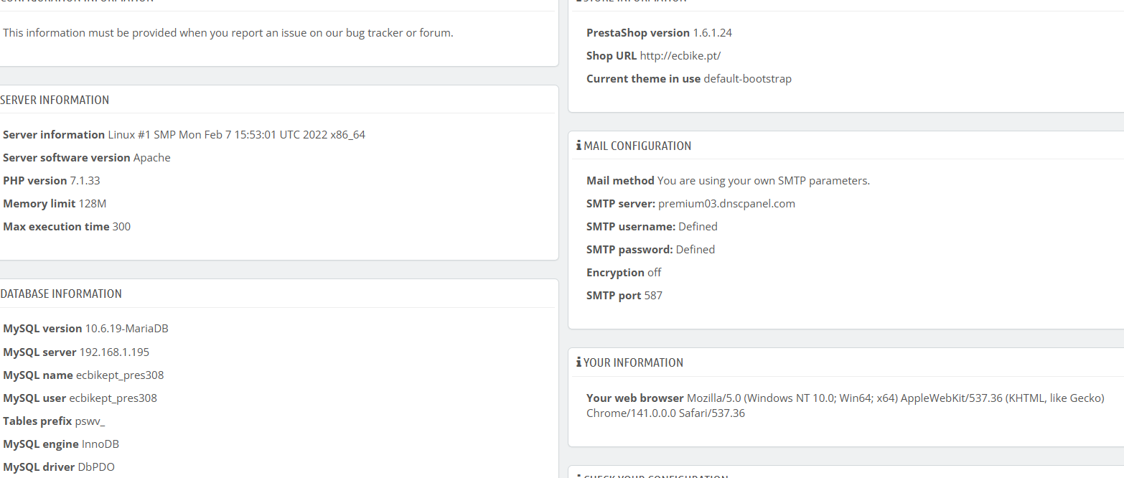Viewport: 1124px width, 478px height.
Task: Click the Database Information panel heading
Action: [x=61, y=294]
